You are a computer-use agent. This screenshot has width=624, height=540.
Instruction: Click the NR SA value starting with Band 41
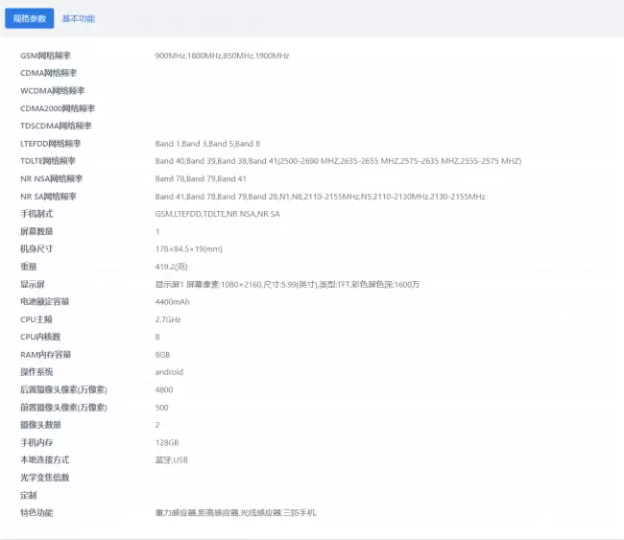tap(320, 197)
